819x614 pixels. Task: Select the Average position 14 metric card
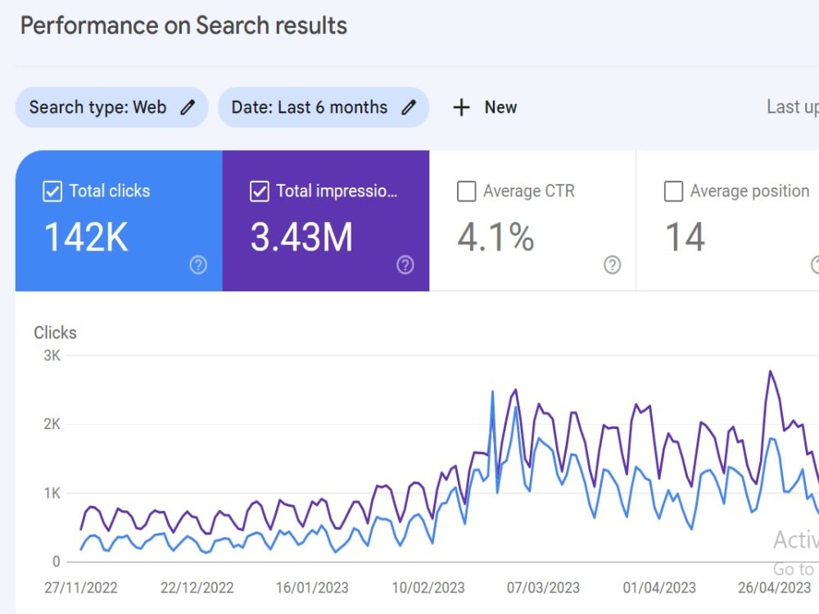pos(727,221)
